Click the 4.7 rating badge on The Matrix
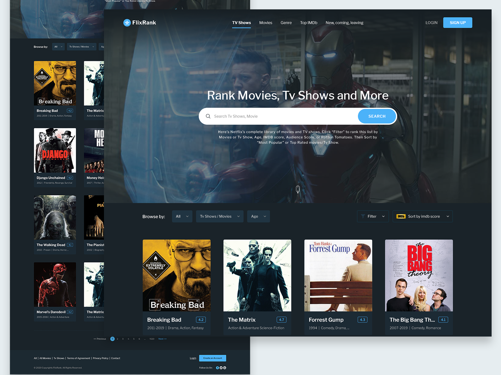This screenshot has width=501, height=375. tap(281, 320)
